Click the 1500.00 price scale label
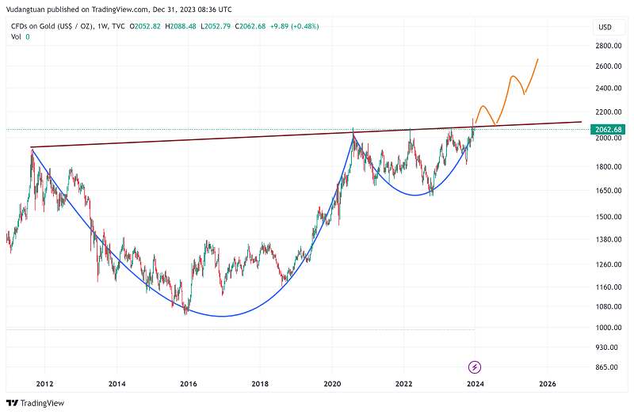634x414 pixels. pyautogui.click(x=609, y=217)
